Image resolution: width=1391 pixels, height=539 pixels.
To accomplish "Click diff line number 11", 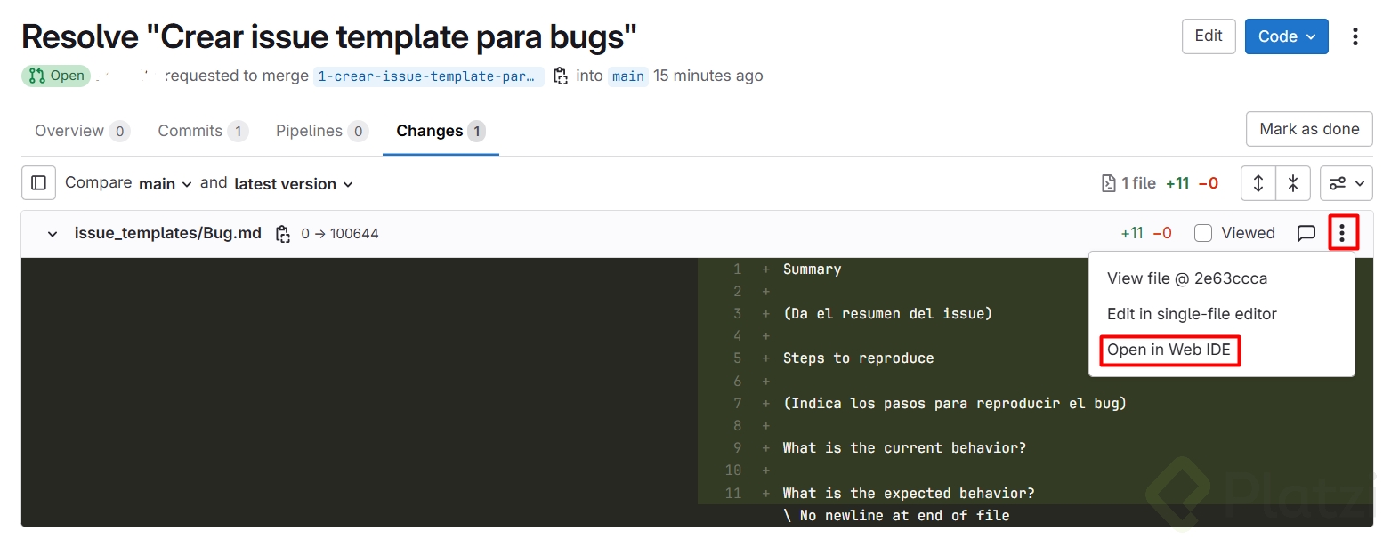I will [x=733, y=493].
